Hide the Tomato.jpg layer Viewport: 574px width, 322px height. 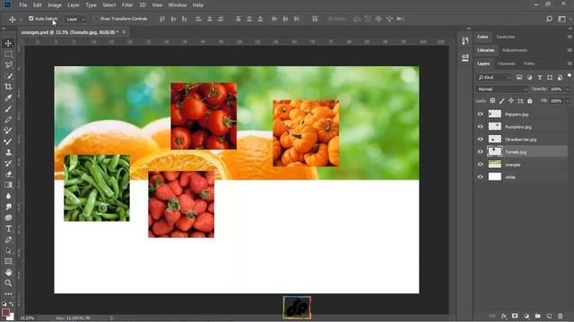(481, 152)
